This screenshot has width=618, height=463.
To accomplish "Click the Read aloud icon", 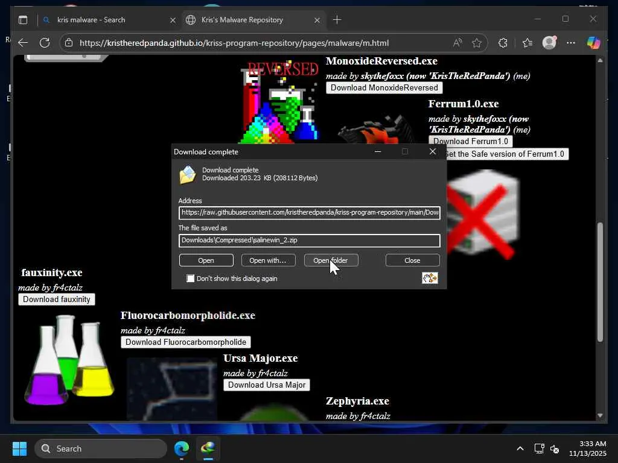I will 457,43.
